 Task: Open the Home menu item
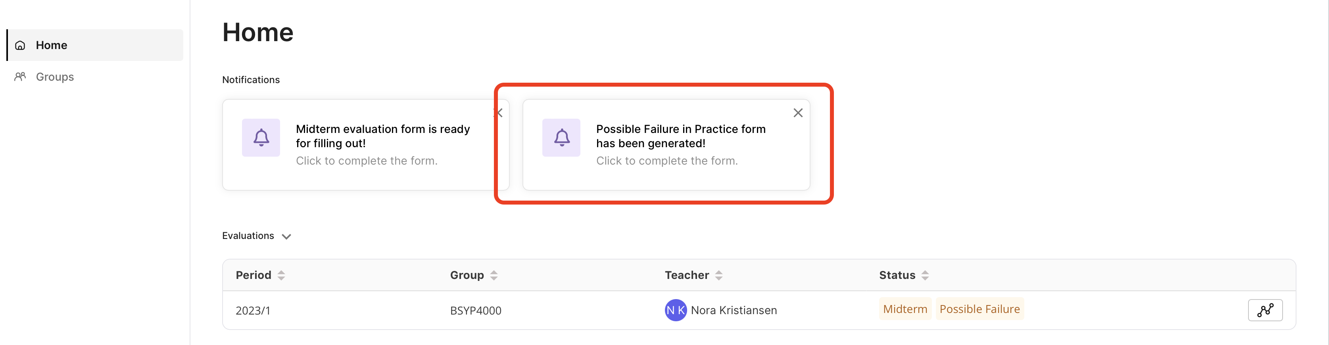(52, 46)
